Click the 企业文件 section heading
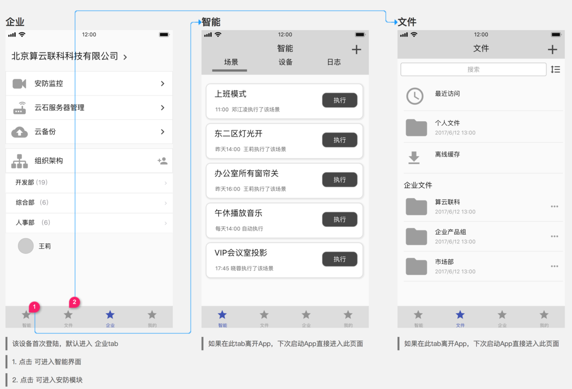 (x=418, y=185)
